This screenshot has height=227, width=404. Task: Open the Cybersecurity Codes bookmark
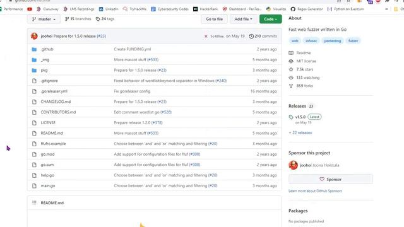170,9
